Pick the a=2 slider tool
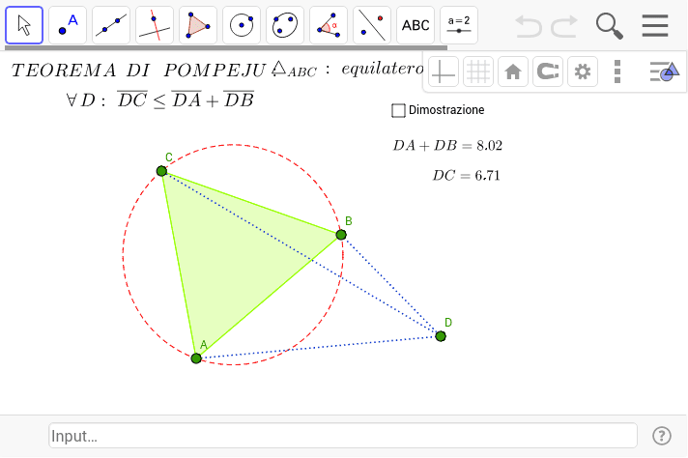Image resolution: width=688 pixels, height=458 pixels. point(459,25)
